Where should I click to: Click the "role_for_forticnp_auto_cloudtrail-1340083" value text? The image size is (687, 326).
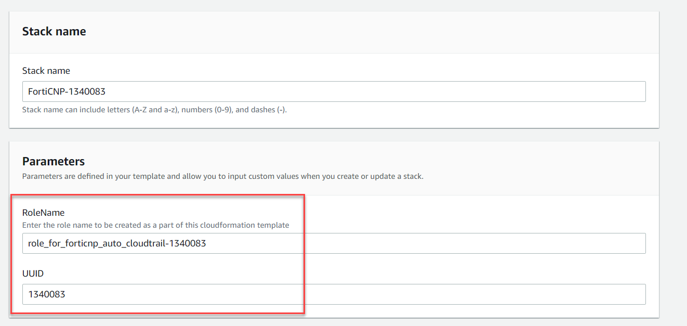click(x=117, y=243)
